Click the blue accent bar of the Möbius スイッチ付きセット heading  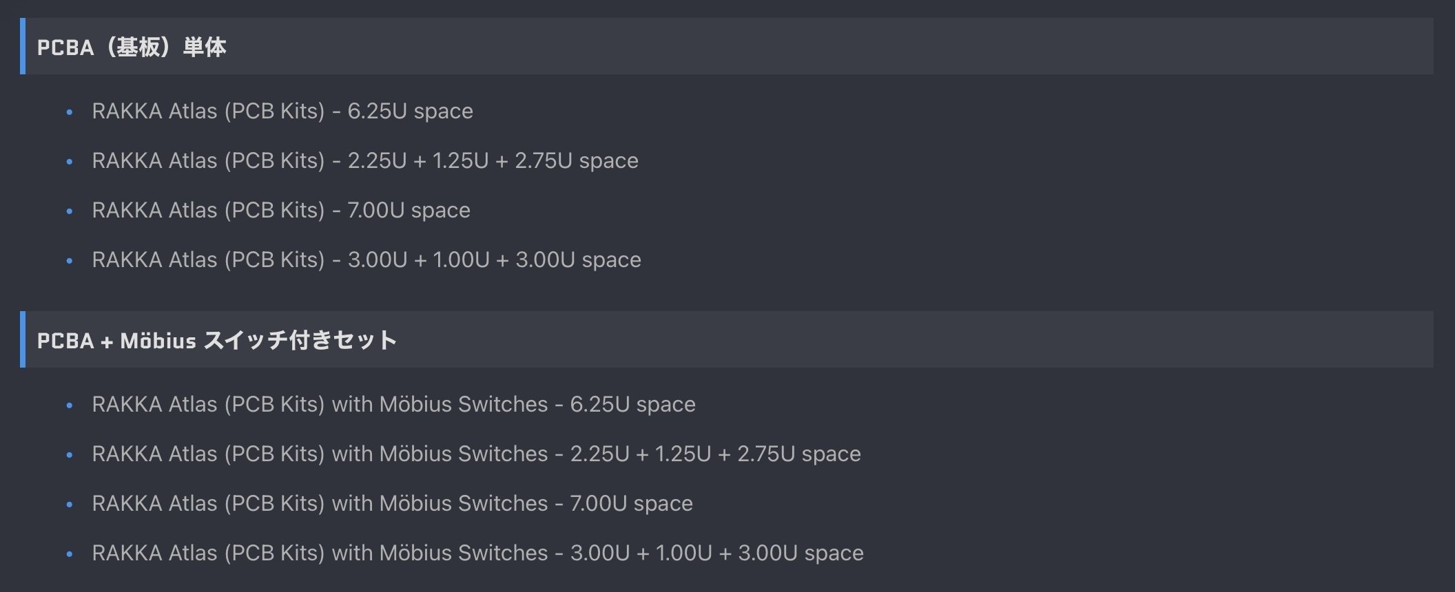(x=23, y=339)
